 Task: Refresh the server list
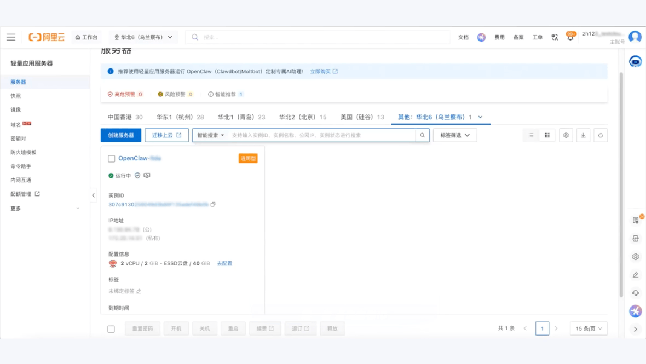coord(601,135)
